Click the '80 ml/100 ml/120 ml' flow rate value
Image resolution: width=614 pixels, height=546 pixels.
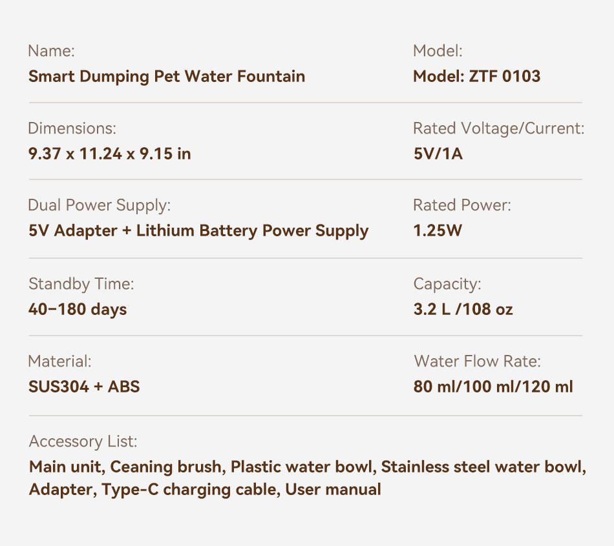tap(493, 387)
